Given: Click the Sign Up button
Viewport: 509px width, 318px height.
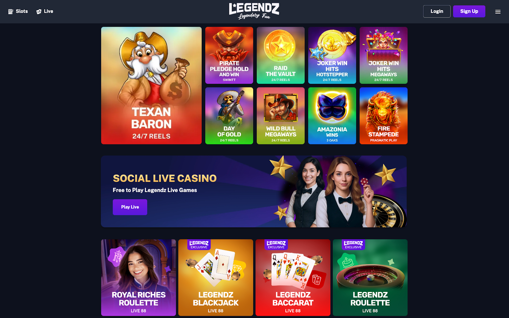Looking at the screenshot, I should pyautogui.click(x=469, y=11).
